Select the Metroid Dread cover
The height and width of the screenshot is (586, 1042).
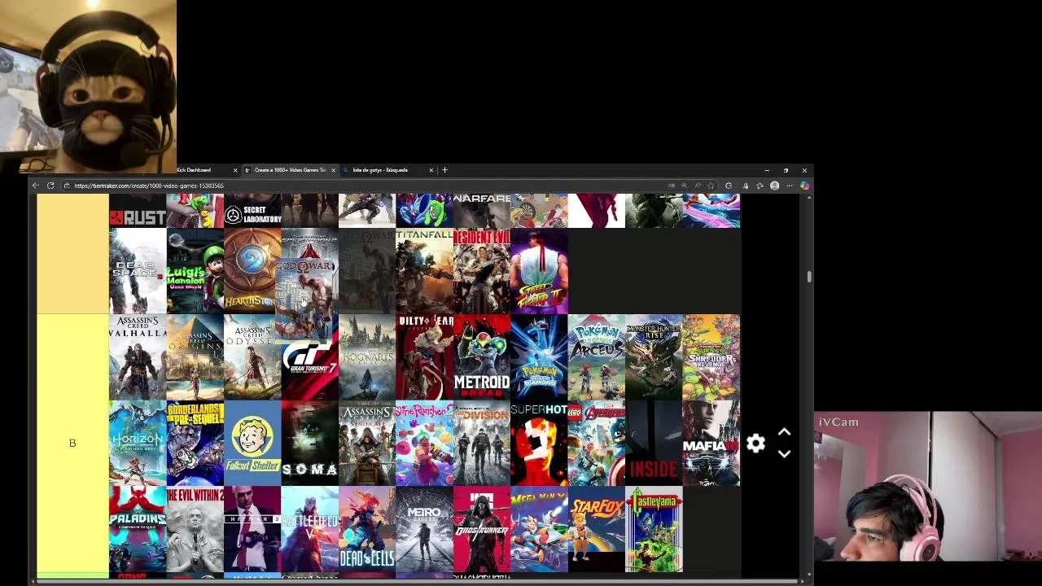tap(482, 357)
